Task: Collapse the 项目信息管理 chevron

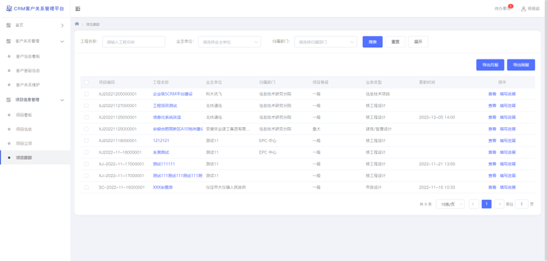Action: pos(62,100)
